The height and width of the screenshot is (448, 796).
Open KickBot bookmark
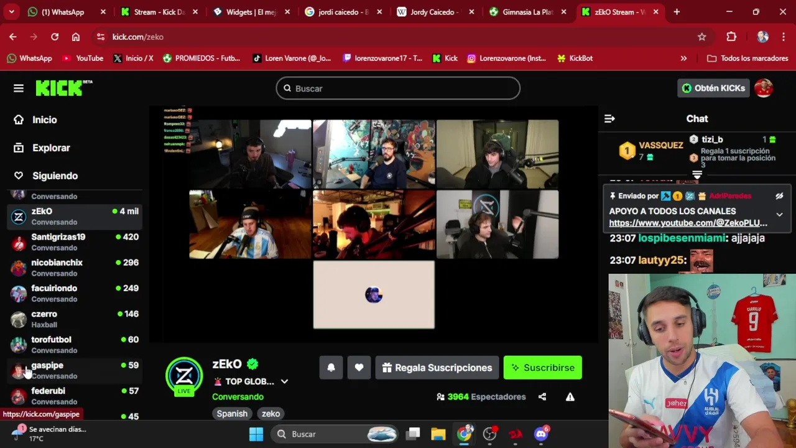(x=575, y=58)
